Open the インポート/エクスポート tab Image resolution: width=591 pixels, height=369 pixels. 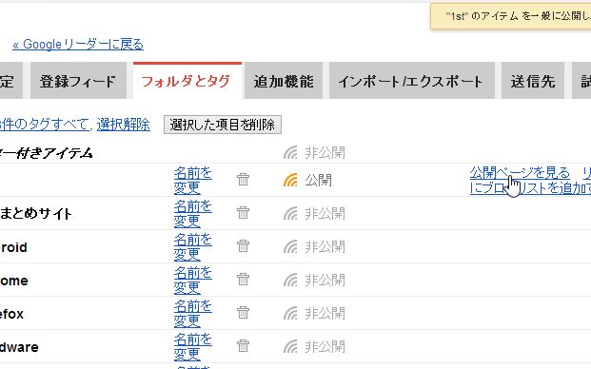(411, 81)
